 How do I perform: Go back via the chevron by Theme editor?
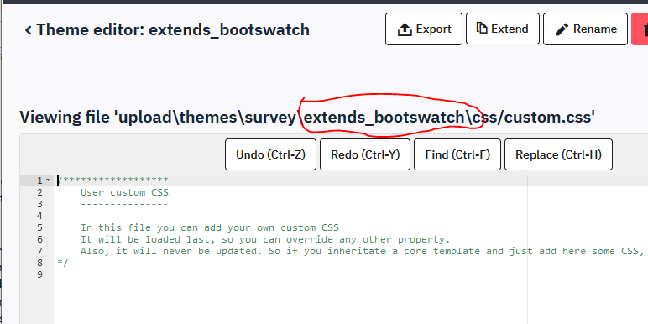[28, 30]
